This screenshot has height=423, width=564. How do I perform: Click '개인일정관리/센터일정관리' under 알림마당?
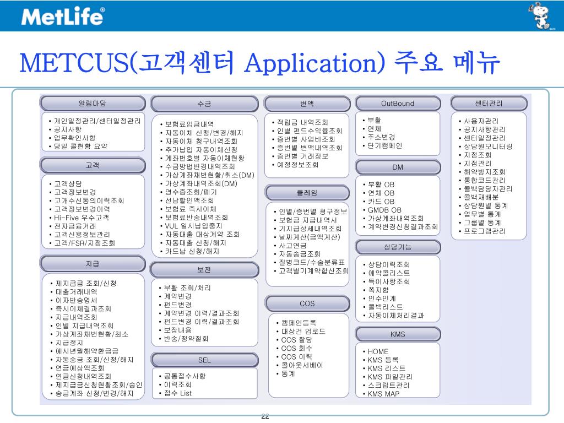97,121
